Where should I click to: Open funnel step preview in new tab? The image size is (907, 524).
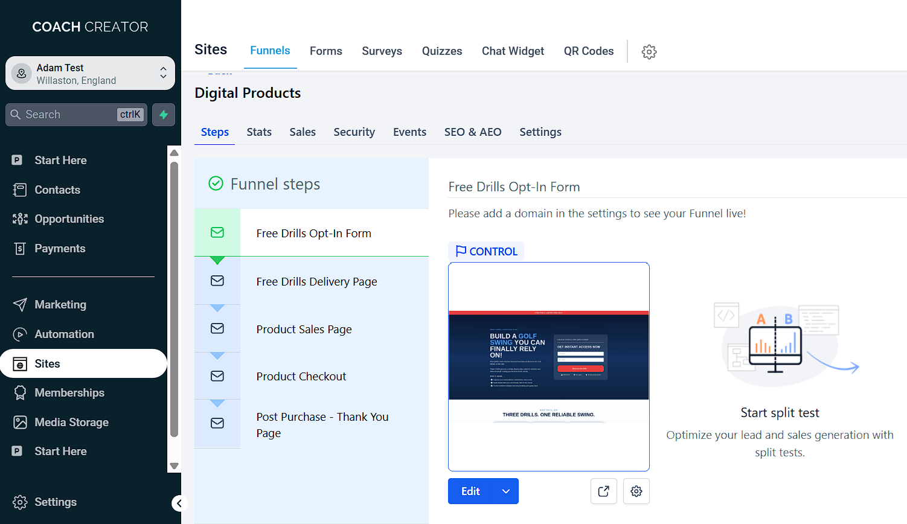click(x=603, y=491)
